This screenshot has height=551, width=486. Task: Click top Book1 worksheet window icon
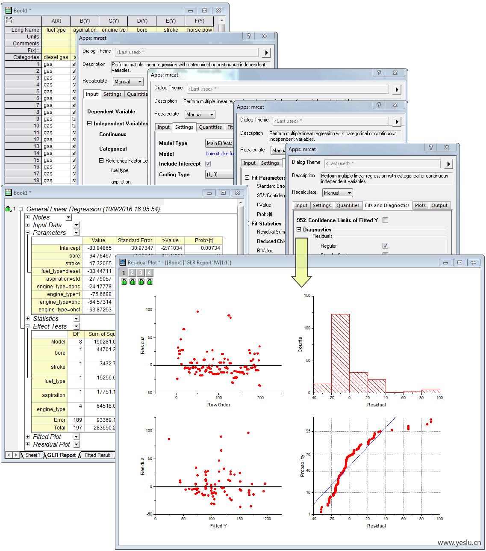9,10
